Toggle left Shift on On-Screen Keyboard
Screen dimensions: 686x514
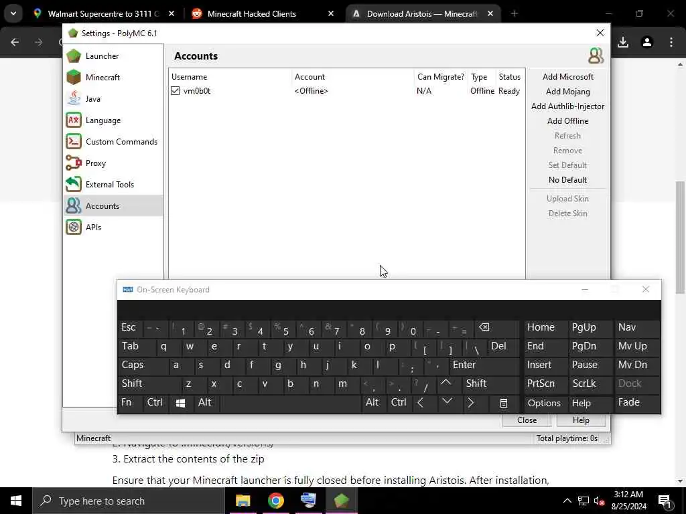coord(149,383)
